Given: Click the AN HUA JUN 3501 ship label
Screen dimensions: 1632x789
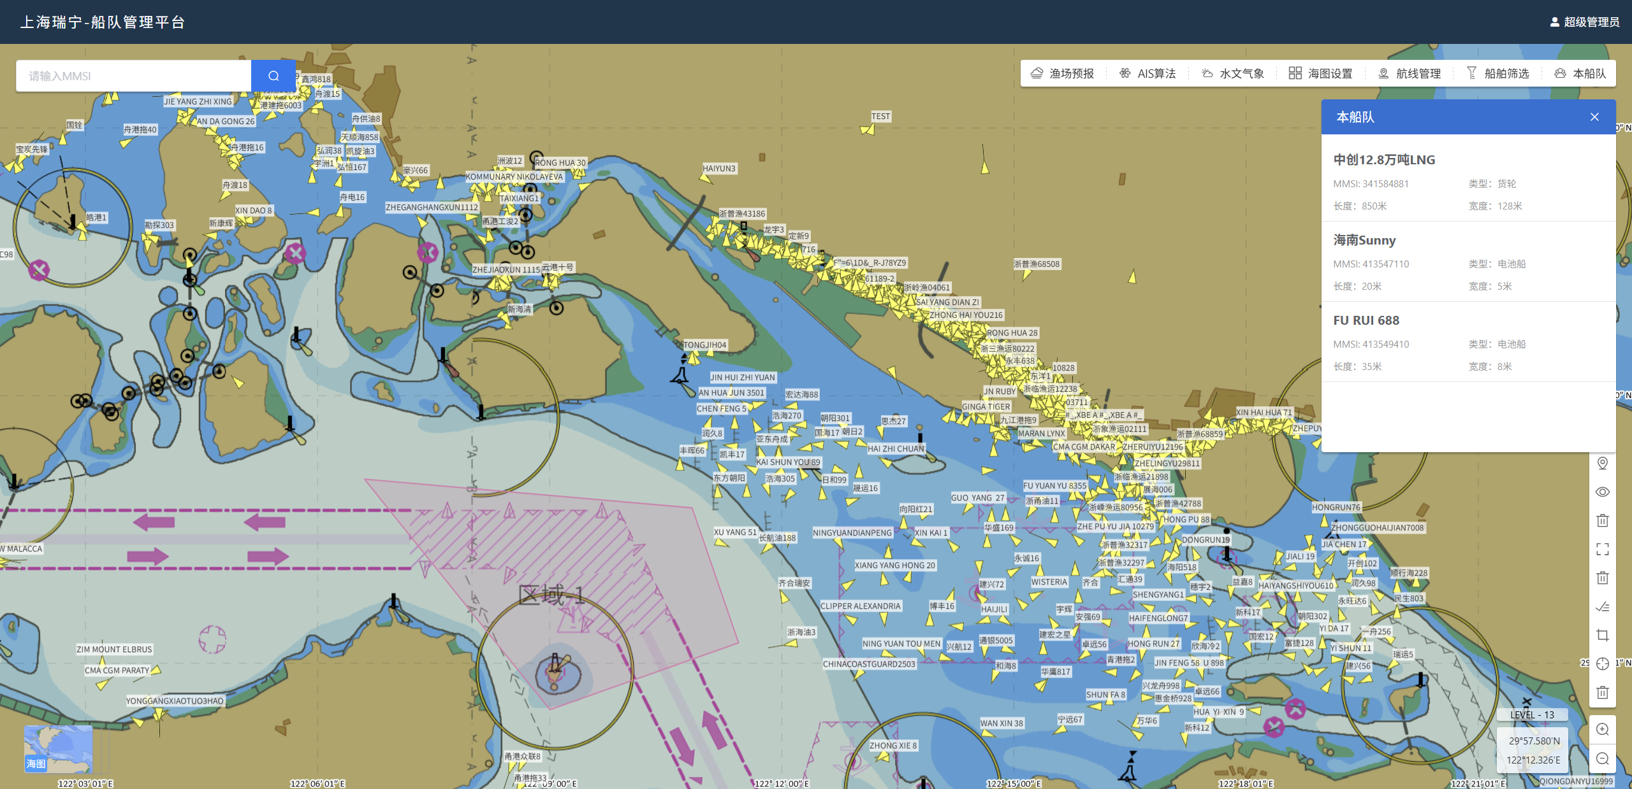Looking at the screenshot, I should (x=731, y=393).
